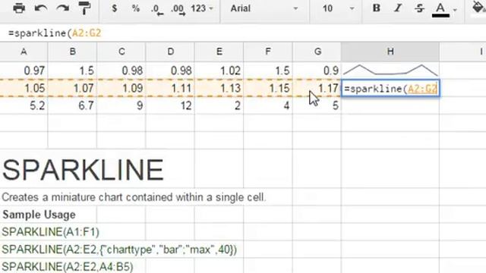Decrease decimal places
The image size is (486, 273).
coord(157,9)
